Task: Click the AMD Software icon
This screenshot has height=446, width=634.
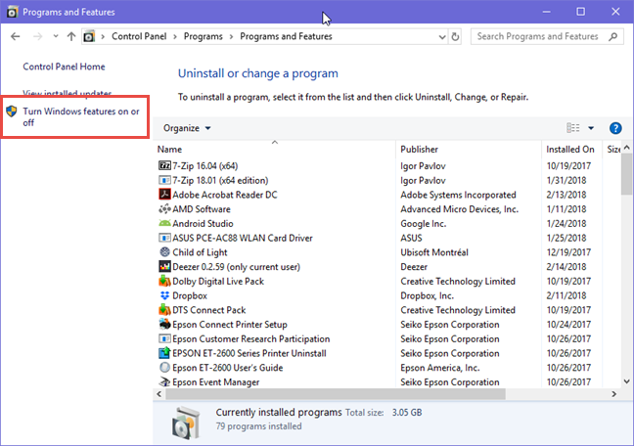Action: pos(164,209)
